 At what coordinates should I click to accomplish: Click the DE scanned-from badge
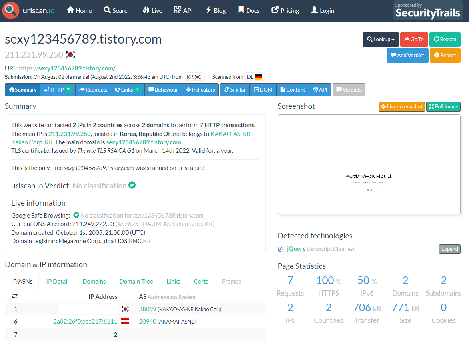[x=254, y=77]
